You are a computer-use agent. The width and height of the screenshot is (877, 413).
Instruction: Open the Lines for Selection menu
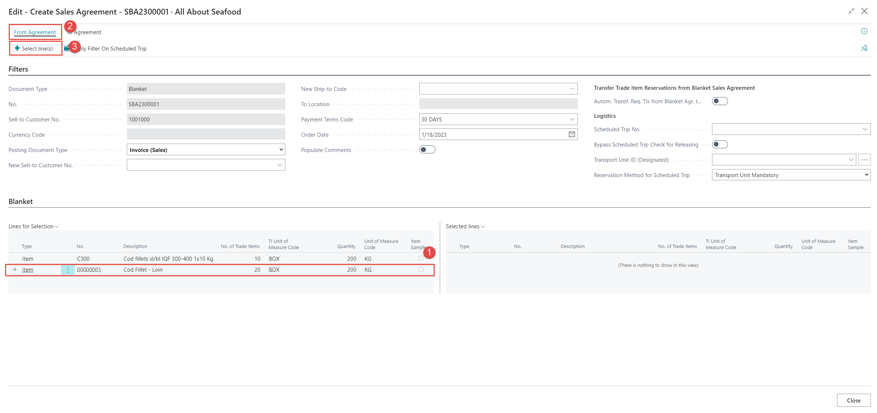point(33,226)
